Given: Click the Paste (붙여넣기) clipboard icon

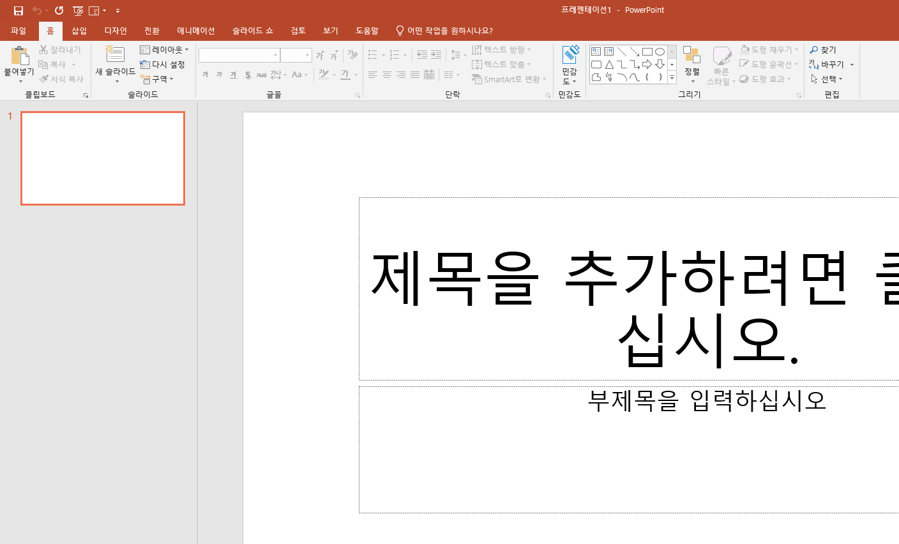Looking at the screenshot, I should click(x=20, y=57).
